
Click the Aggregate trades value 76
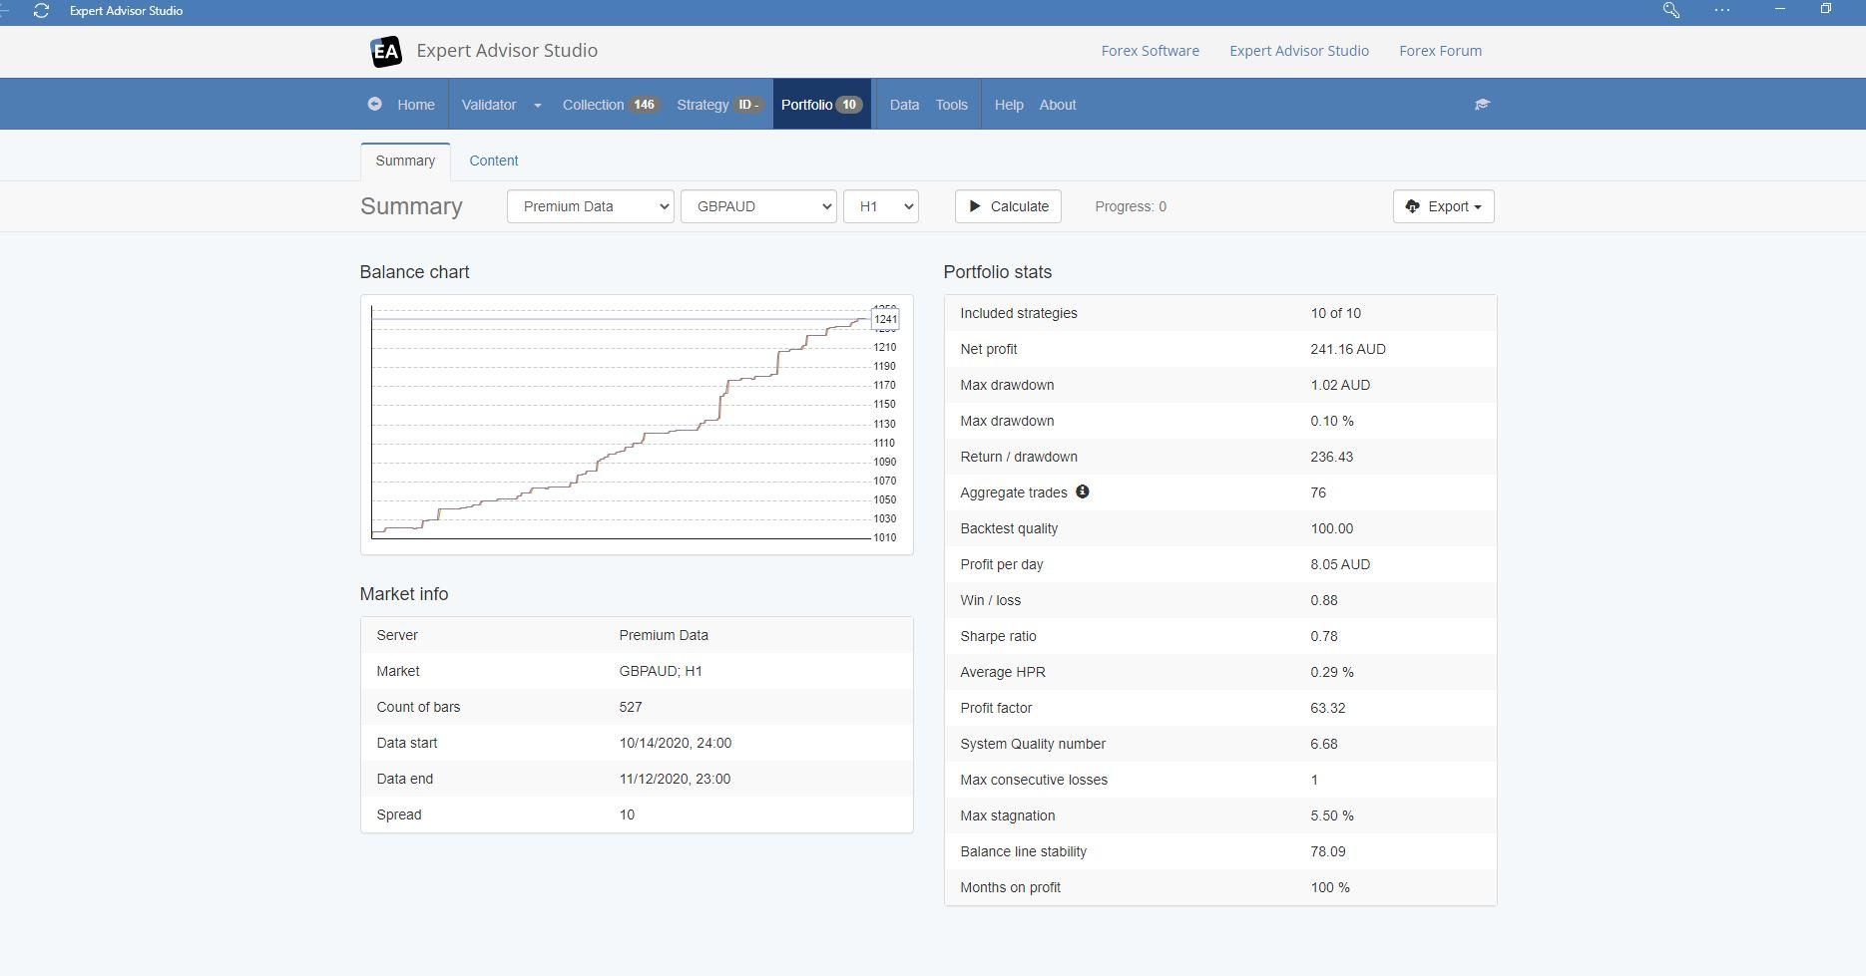pyautogui.click(x=1318, y=492)
